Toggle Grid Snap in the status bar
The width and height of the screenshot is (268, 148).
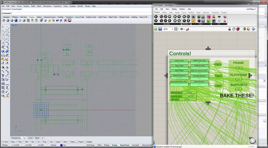click(90, 145)
